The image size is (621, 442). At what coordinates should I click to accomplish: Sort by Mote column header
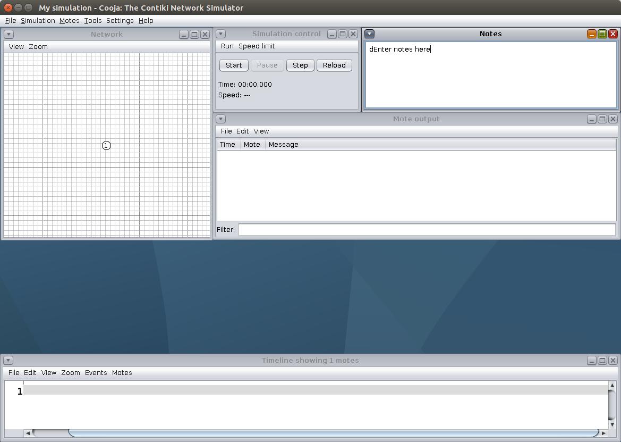pos(253,145)
